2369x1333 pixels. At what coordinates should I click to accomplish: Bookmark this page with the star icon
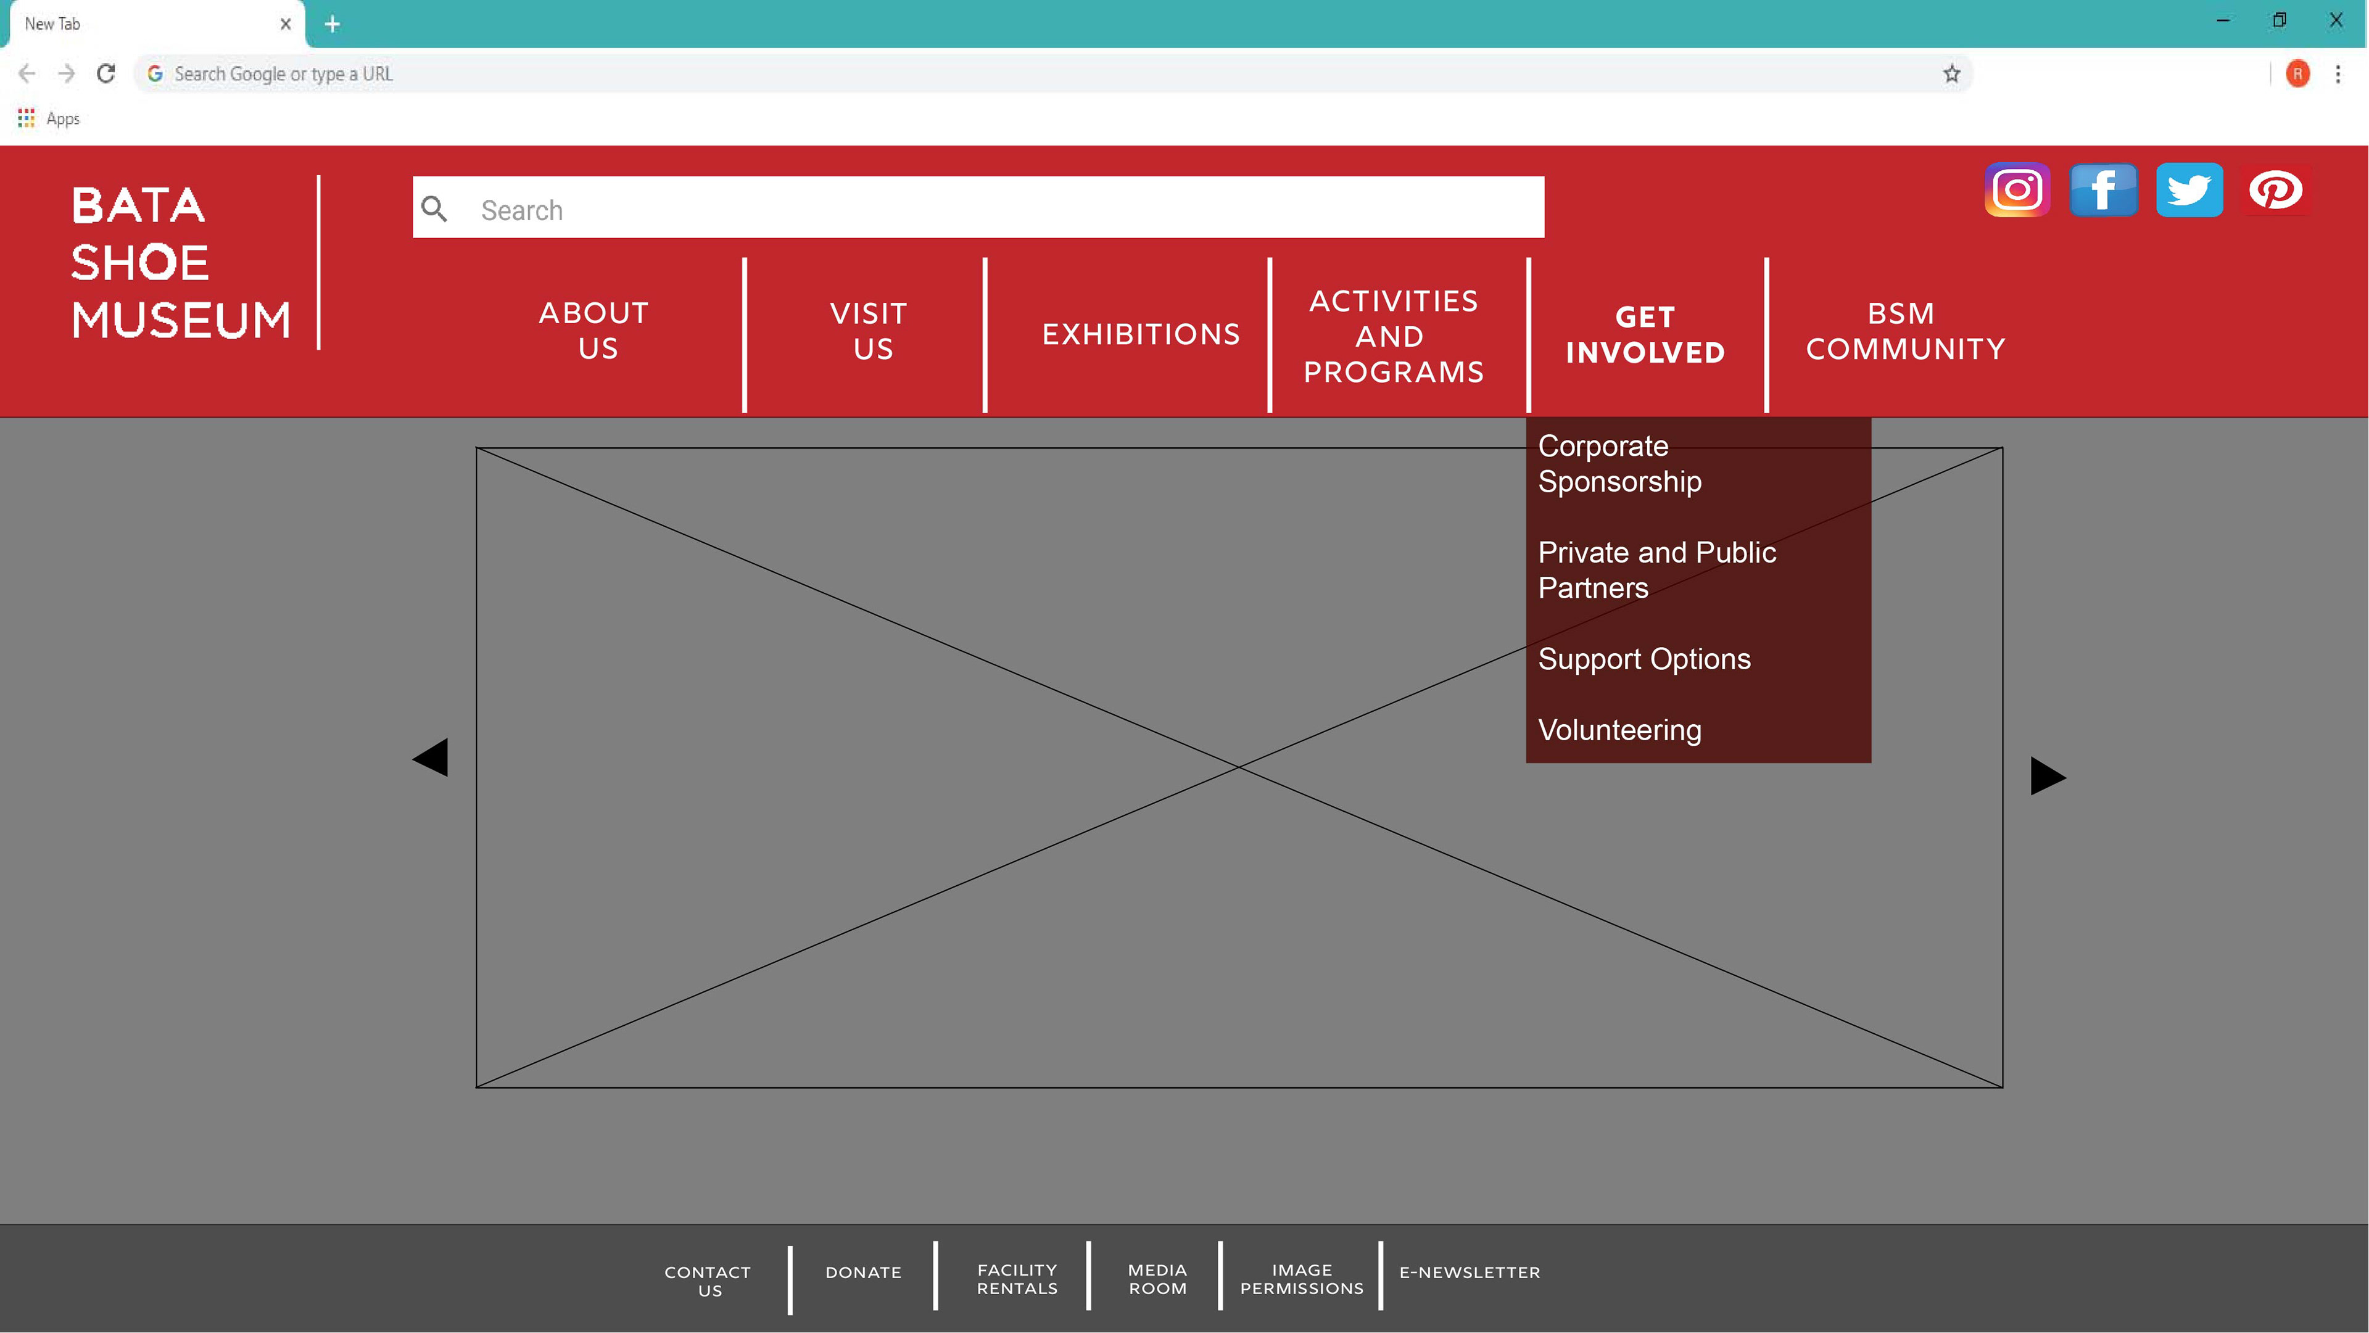[1951, 73]
